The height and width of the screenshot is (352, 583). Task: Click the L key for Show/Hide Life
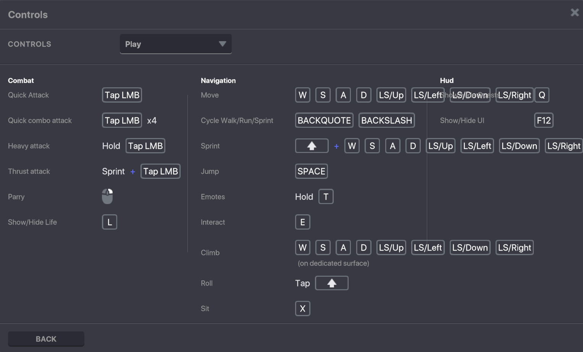point(110,222)
